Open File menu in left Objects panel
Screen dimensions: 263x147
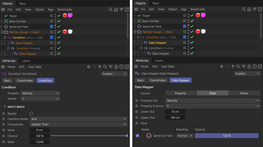[10, 9]
